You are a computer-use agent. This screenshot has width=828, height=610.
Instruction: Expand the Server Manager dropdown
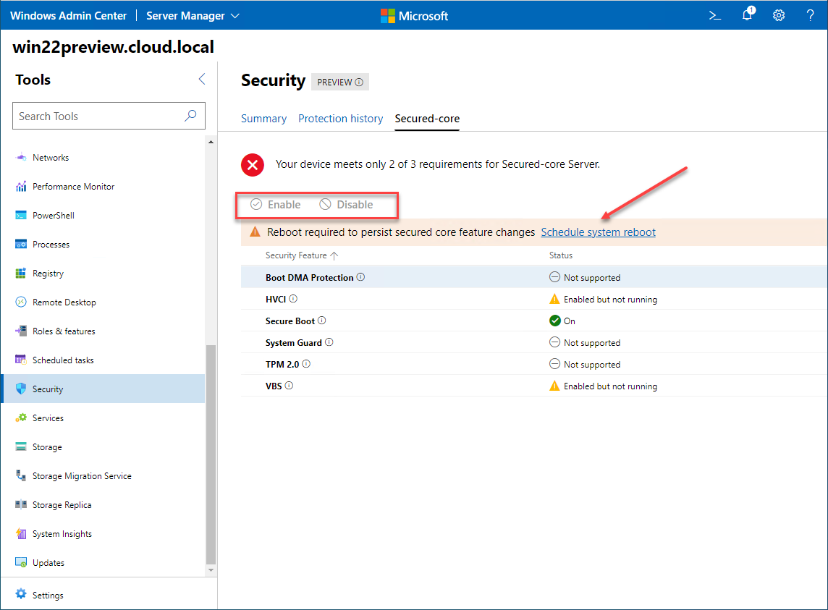pyautogui.click(x=193, y=16)
